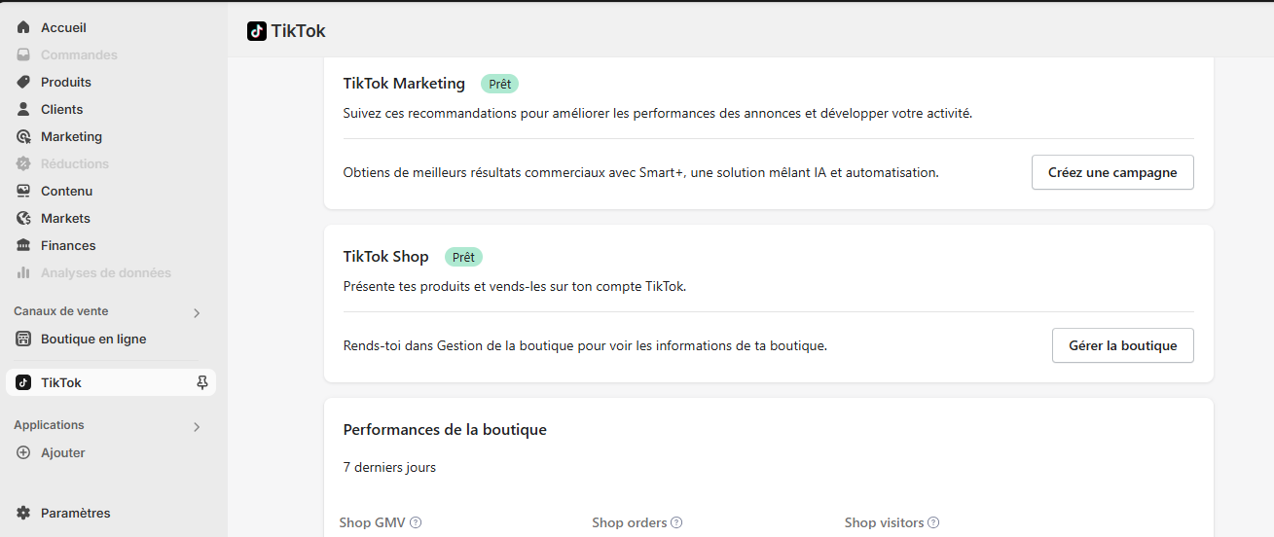Click the Gérer la boutique button
The width and height of the screenshot is (1274, 537).
click(1122, 345)
